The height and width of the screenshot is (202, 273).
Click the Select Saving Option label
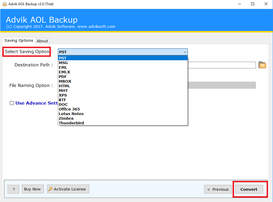click(27, 52)
